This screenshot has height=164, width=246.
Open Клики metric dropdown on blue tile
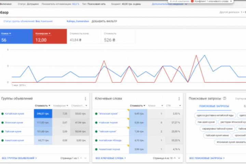click(6, 33)
